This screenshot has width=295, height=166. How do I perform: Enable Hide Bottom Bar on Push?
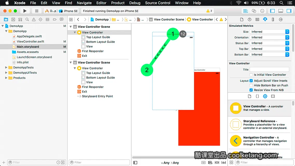(x=251, y=85)
